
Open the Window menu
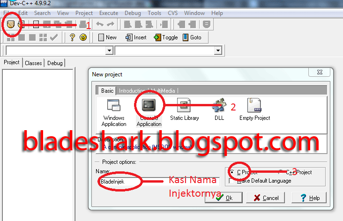click(194, 13)
